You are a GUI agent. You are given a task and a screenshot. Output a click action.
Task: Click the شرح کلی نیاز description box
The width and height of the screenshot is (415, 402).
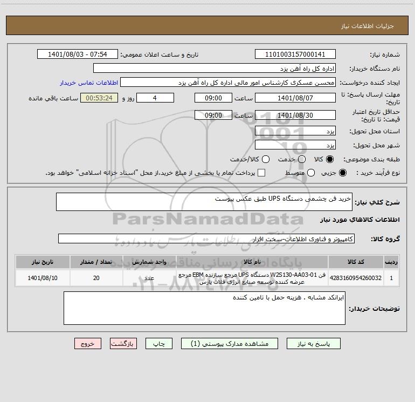tap(204, 202)
